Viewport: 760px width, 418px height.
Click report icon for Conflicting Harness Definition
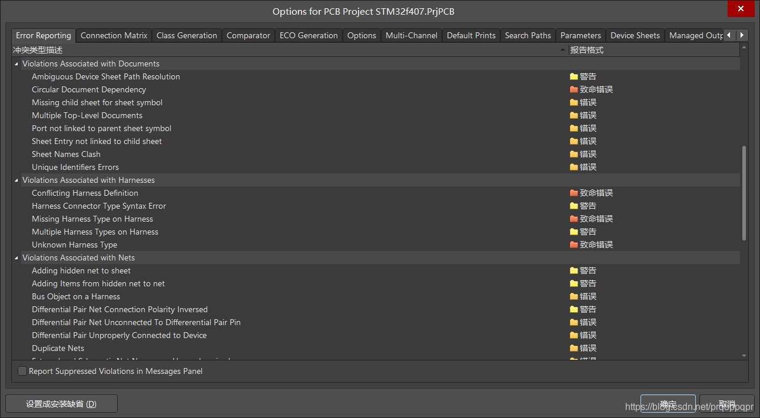[574, 193]
